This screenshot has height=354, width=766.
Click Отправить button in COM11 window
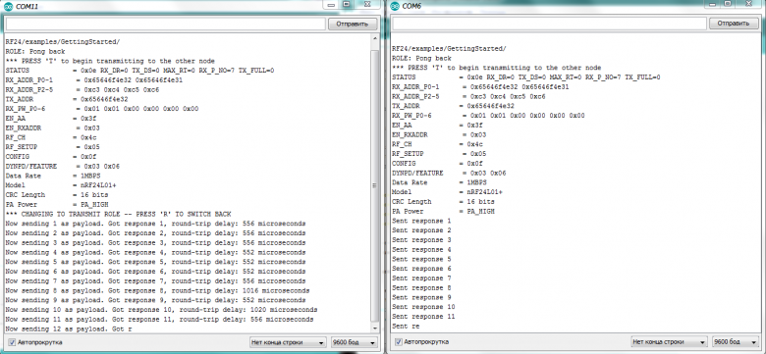(x=353, y=24)
